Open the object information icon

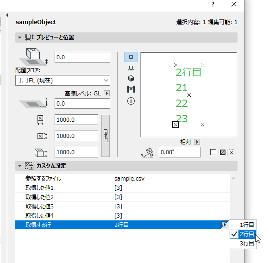pos(131,101)
